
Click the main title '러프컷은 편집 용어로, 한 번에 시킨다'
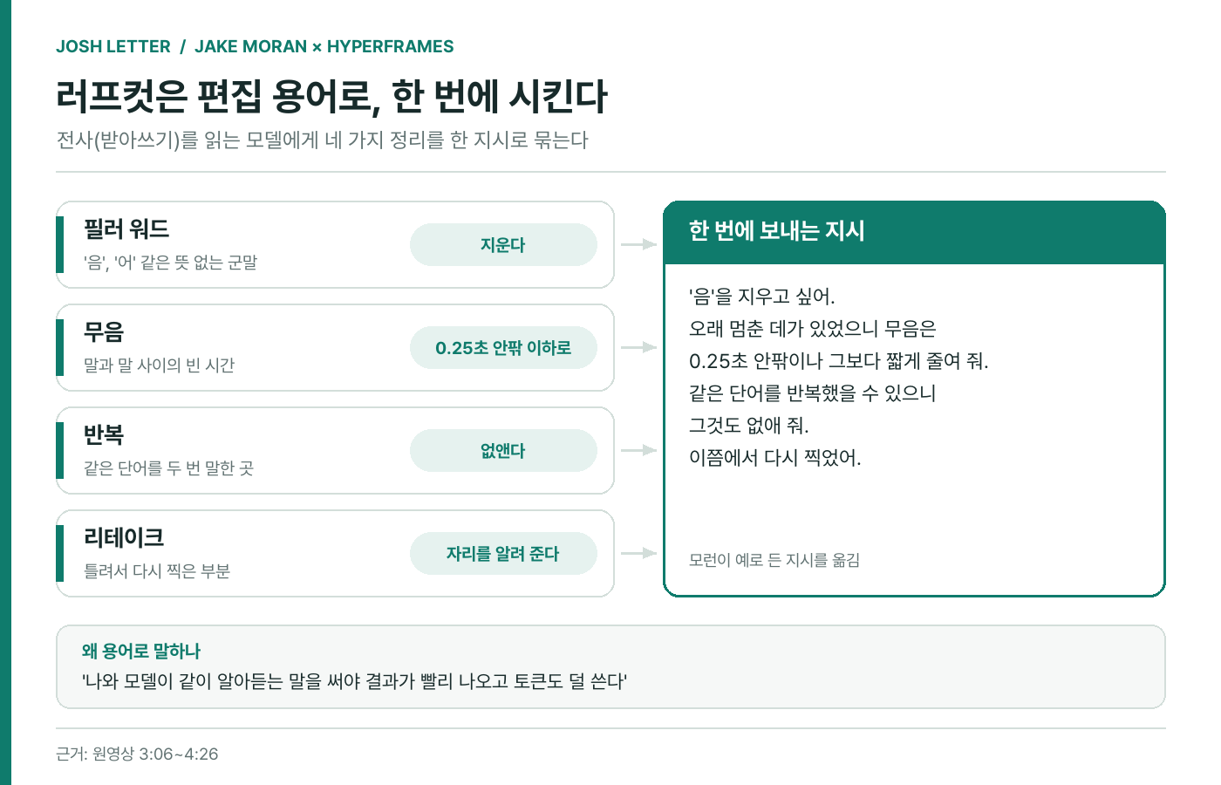pos(331,96)
